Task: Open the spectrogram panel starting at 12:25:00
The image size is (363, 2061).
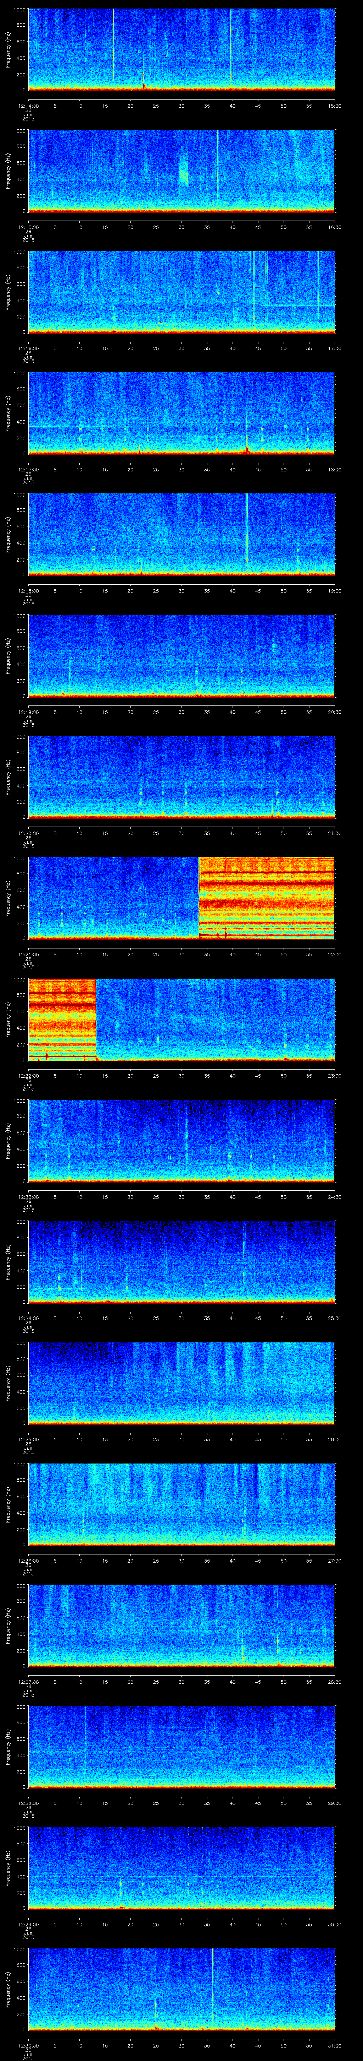Action: (x=181, y=1383)
